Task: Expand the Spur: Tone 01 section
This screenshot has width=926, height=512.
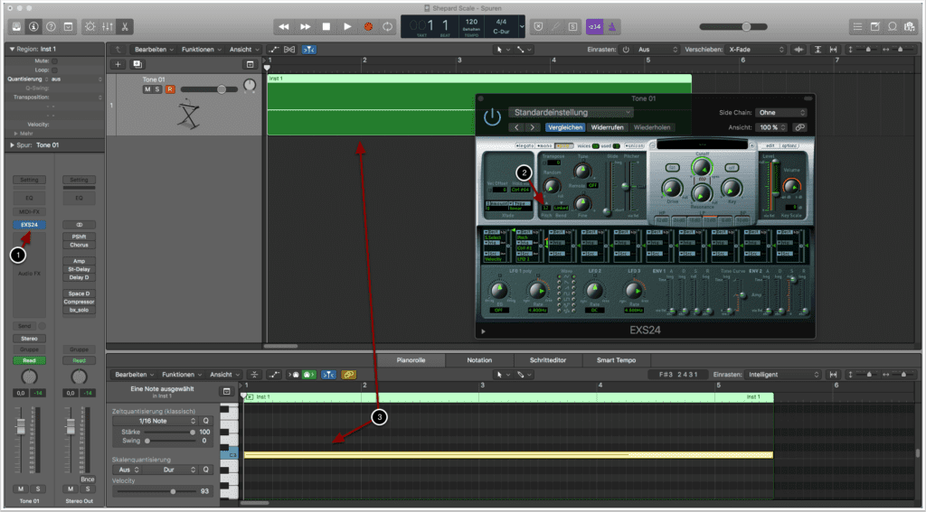Action: pos(13,144)
